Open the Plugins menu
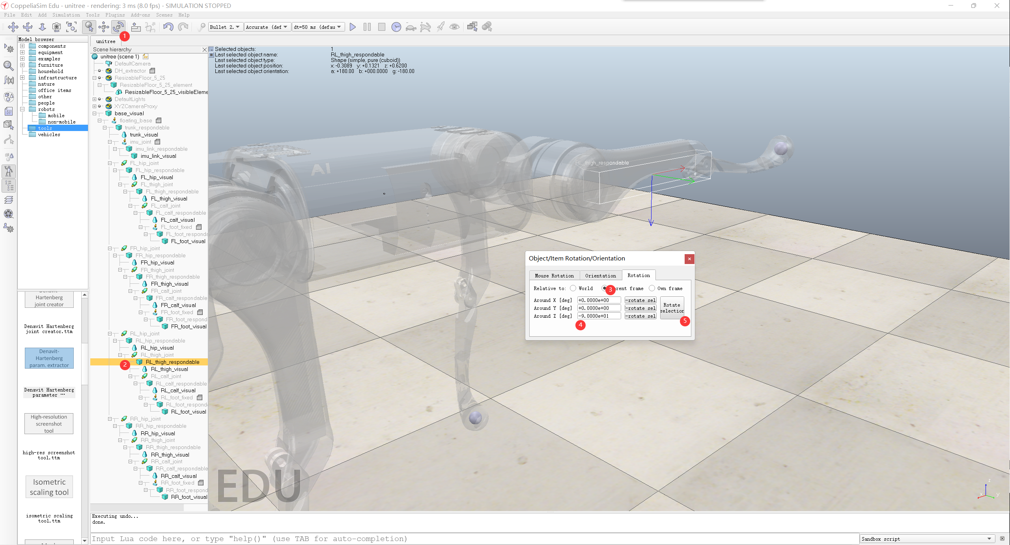This screenshot has width=1010, height=545. 115,15
